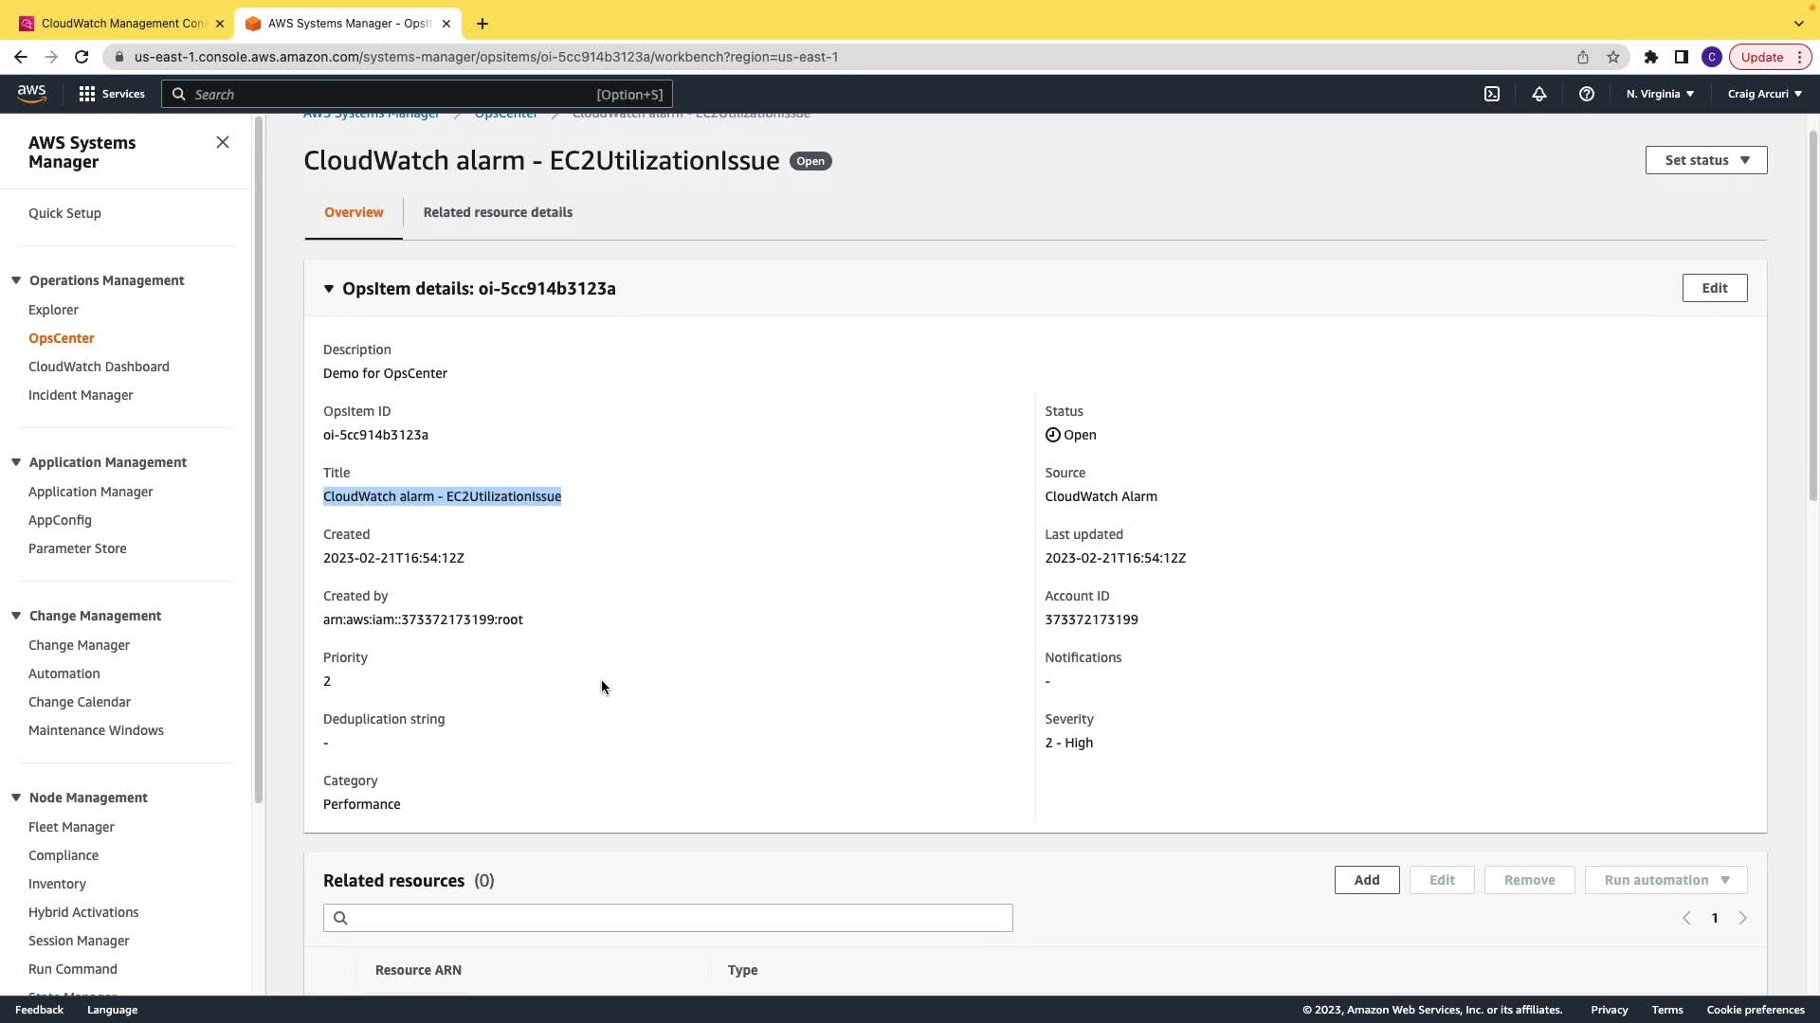This screenshot has height=1023, width=1820.
Task: Click the Add related resource button
Action: [1367, 880]
